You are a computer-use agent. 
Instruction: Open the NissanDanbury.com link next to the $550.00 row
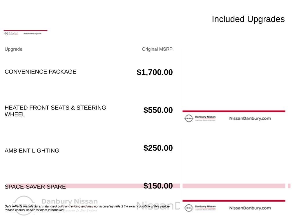point(250,119)
